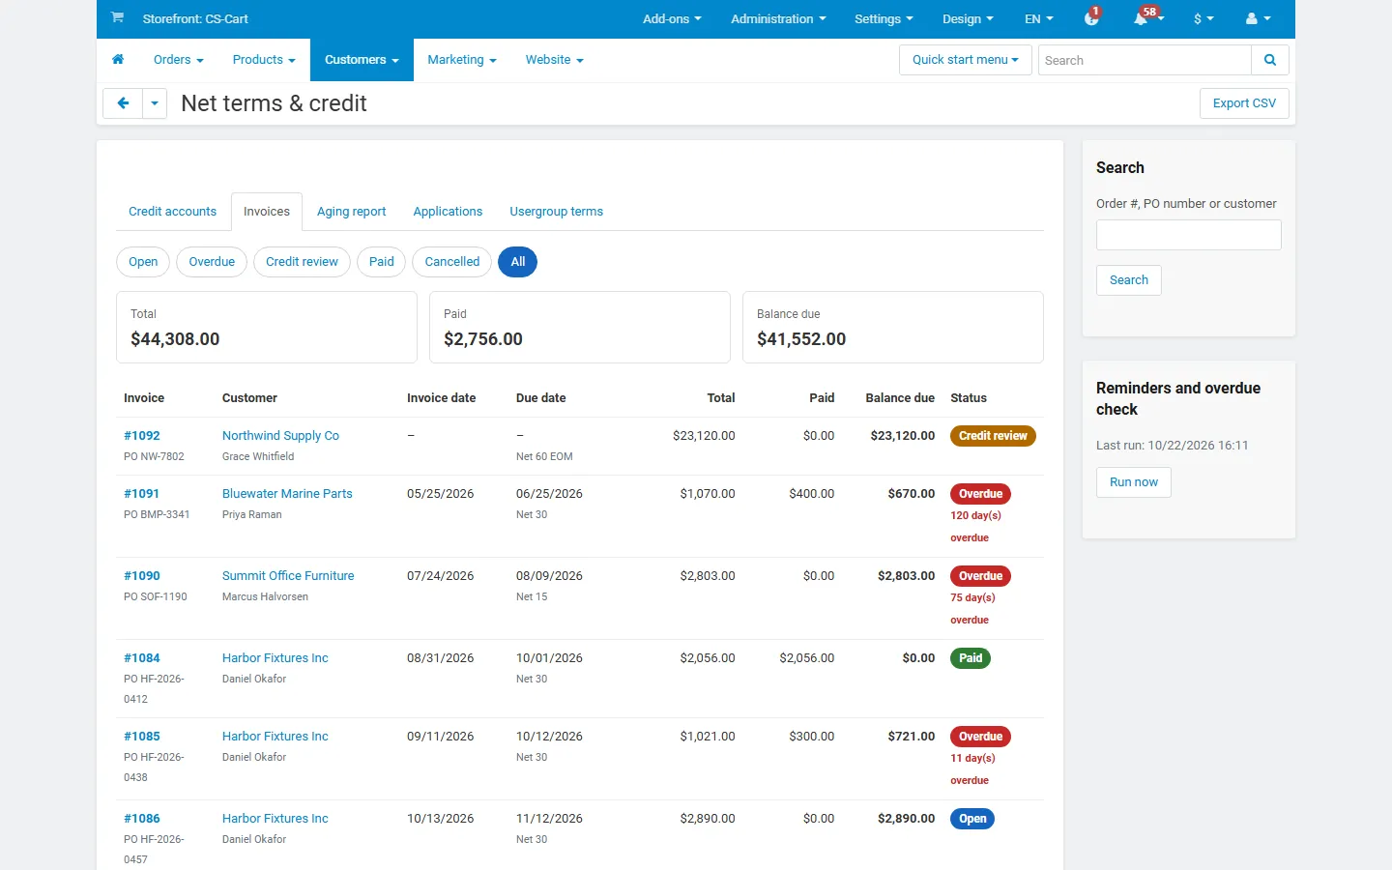The width and height of the screenshot is (1392, 870).
Task: Switch to the Aging report tab
Action: 351,212
